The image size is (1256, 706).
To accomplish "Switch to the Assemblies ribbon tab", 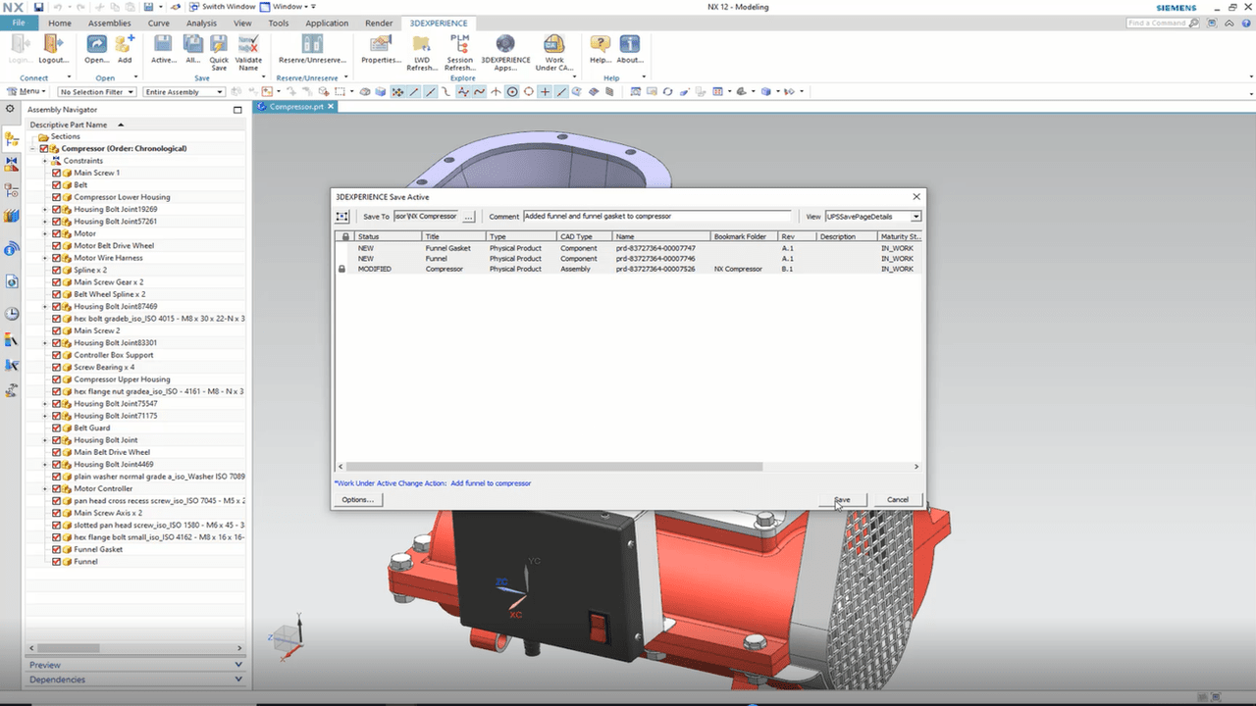I will point(109,23).
